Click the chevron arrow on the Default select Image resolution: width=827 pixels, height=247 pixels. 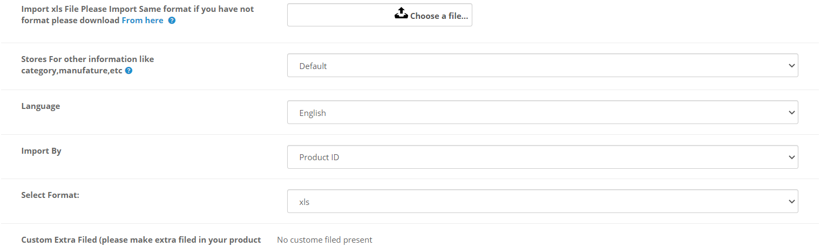click(x=791, y=66)
